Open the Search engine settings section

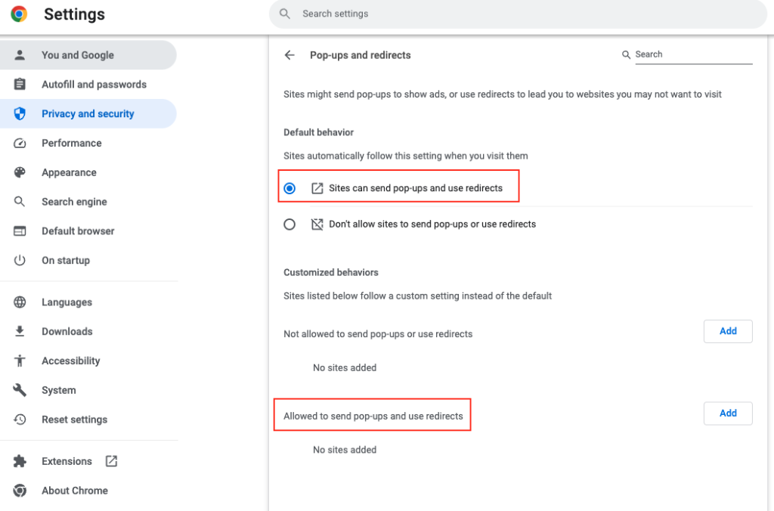point(74,202)
